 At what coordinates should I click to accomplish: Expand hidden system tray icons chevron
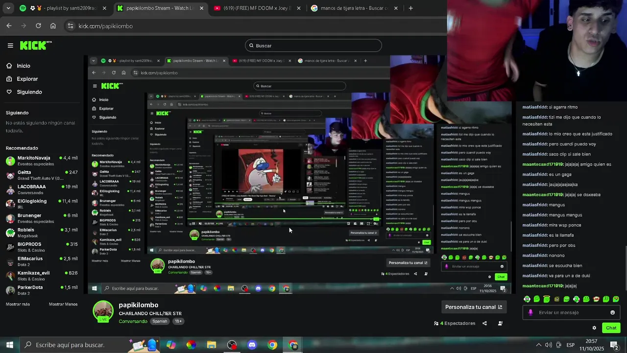(538, 345)
